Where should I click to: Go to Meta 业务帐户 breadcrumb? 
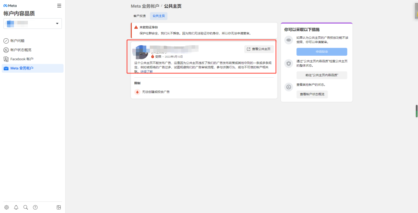[x=145, y=6]
